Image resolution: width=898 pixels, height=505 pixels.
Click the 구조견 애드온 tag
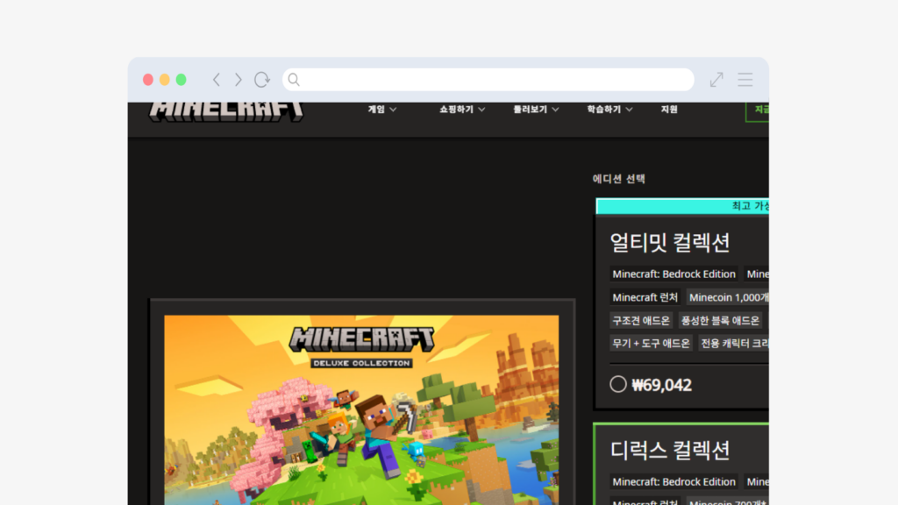pos(641,321)
